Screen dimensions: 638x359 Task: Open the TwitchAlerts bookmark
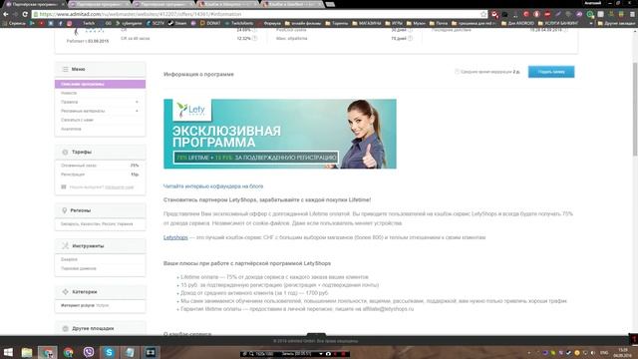[239, 23]
